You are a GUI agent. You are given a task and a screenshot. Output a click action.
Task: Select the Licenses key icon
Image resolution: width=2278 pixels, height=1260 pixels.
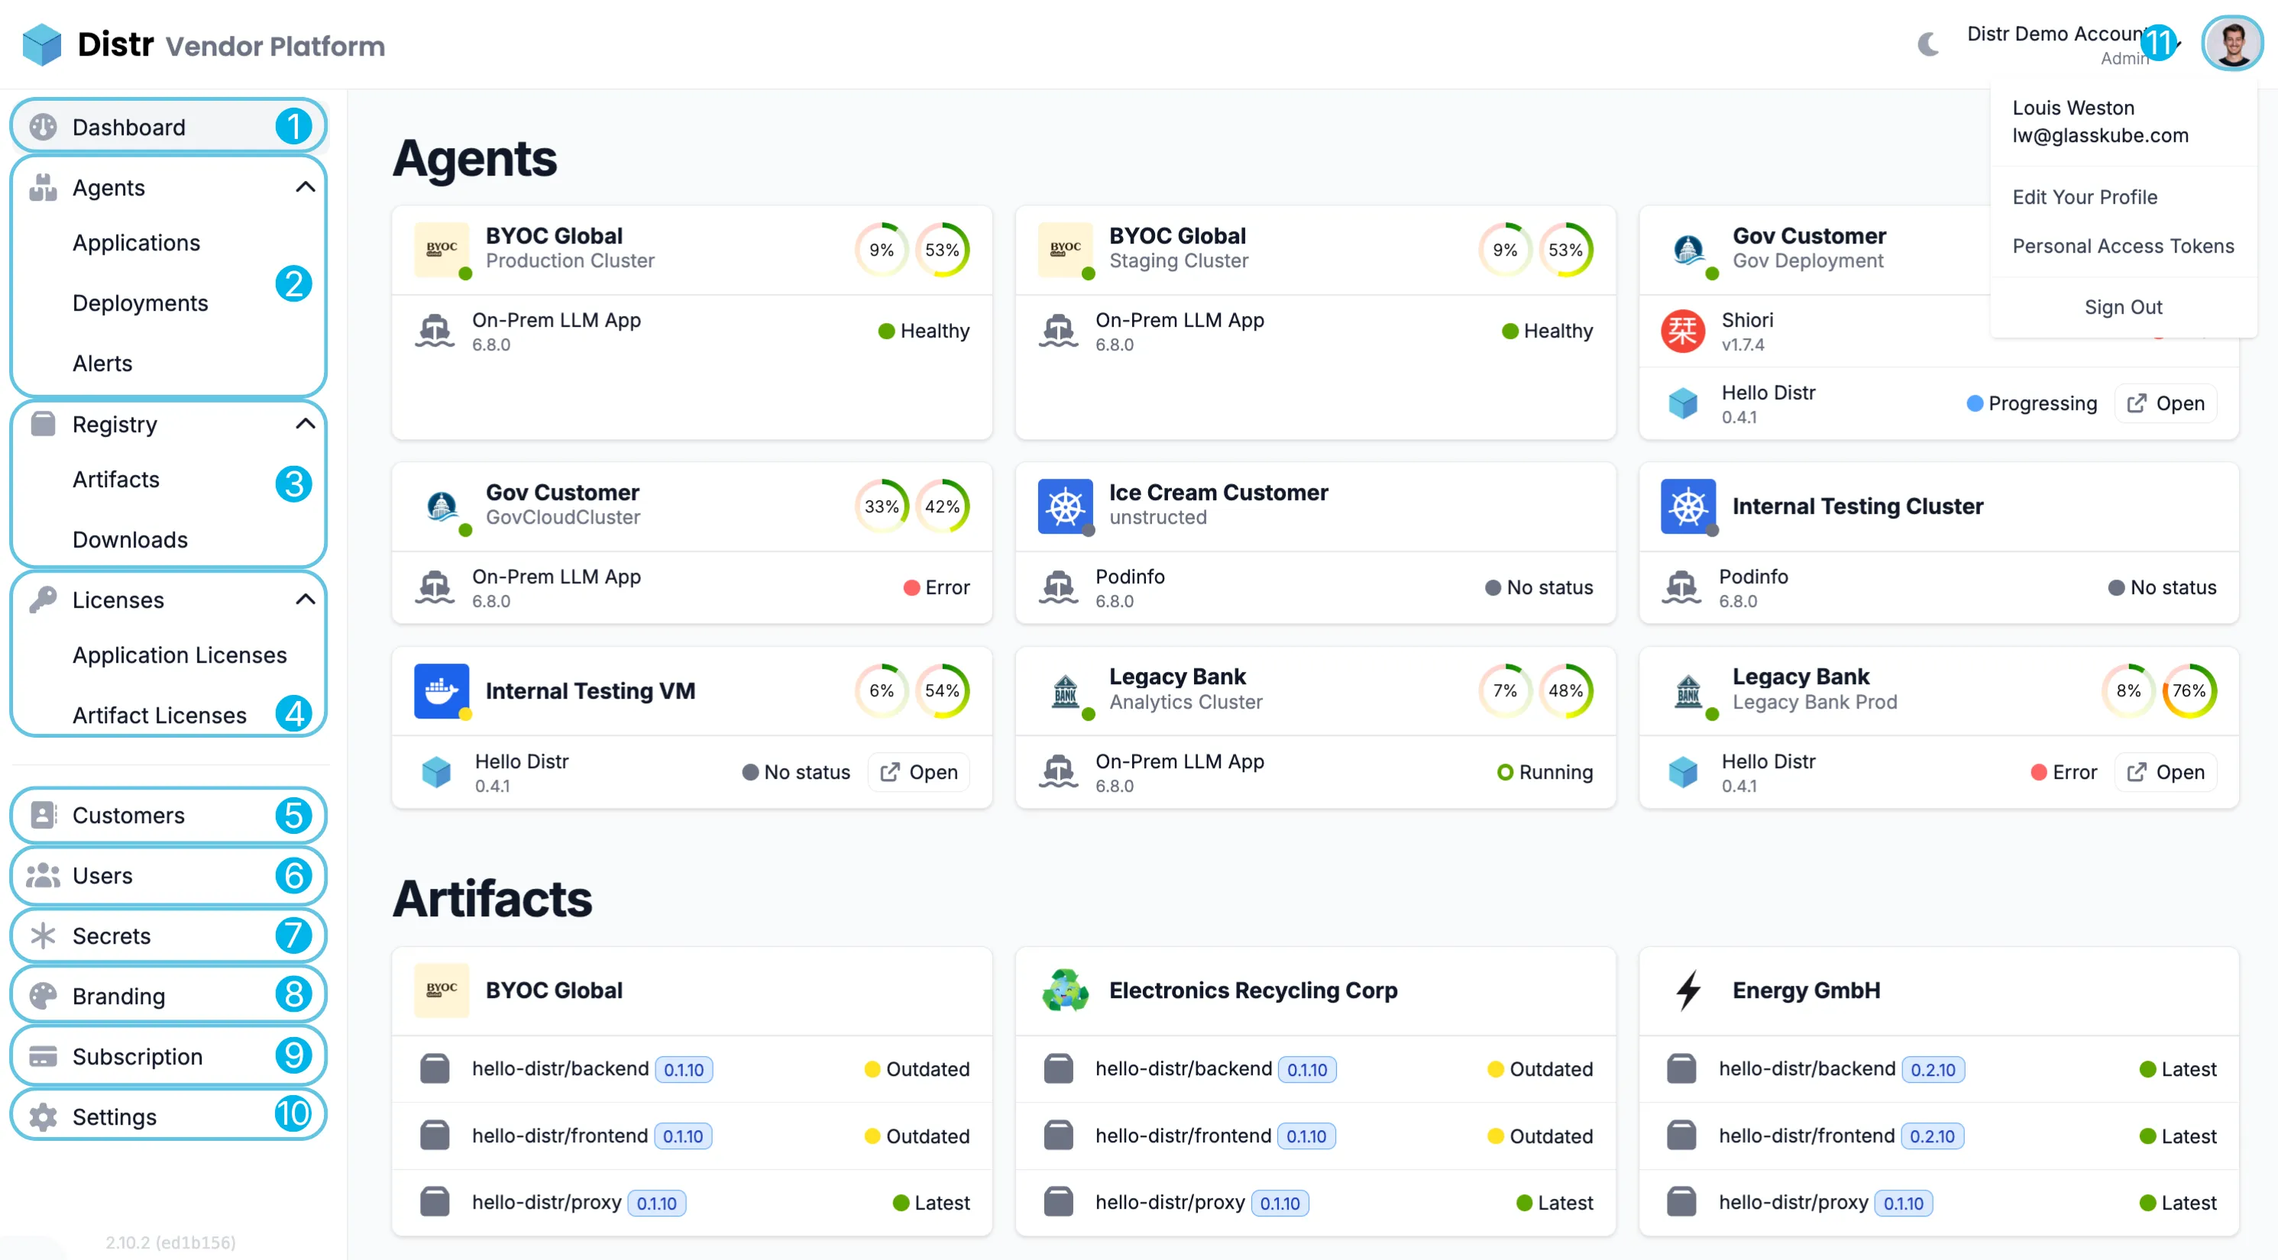(x=43, y=599)
